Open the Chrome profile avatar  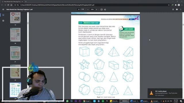coord(179,5)
